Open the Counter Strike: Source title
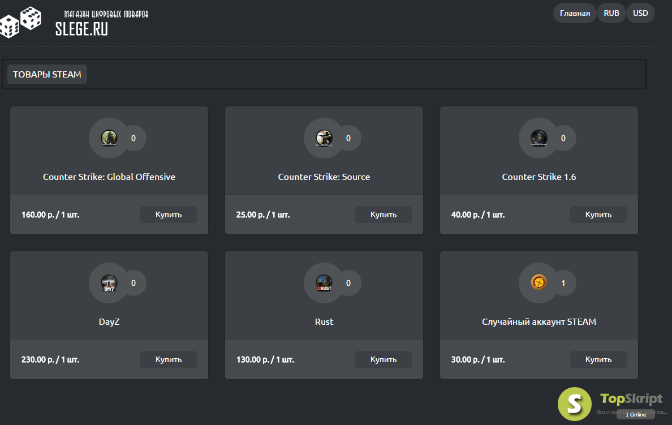Viewport: 672px width, 425px height. pyautogui.click(x=324, y=177)
